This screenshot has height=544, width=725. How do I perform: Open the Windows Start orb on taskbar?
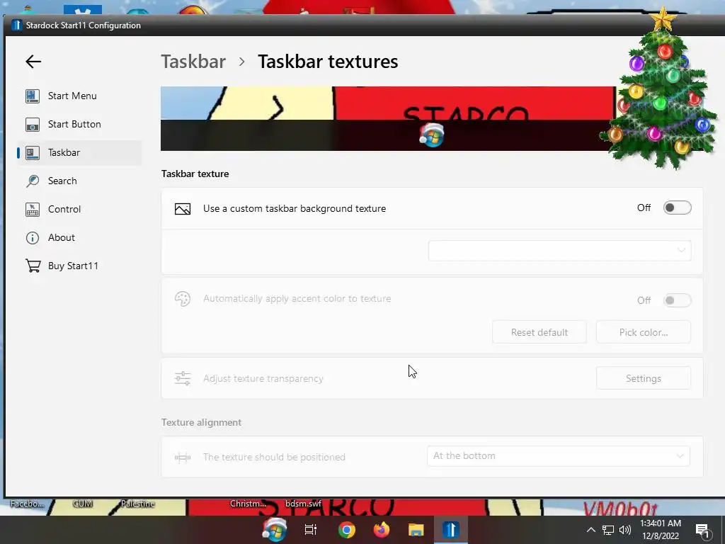point(275,530)
